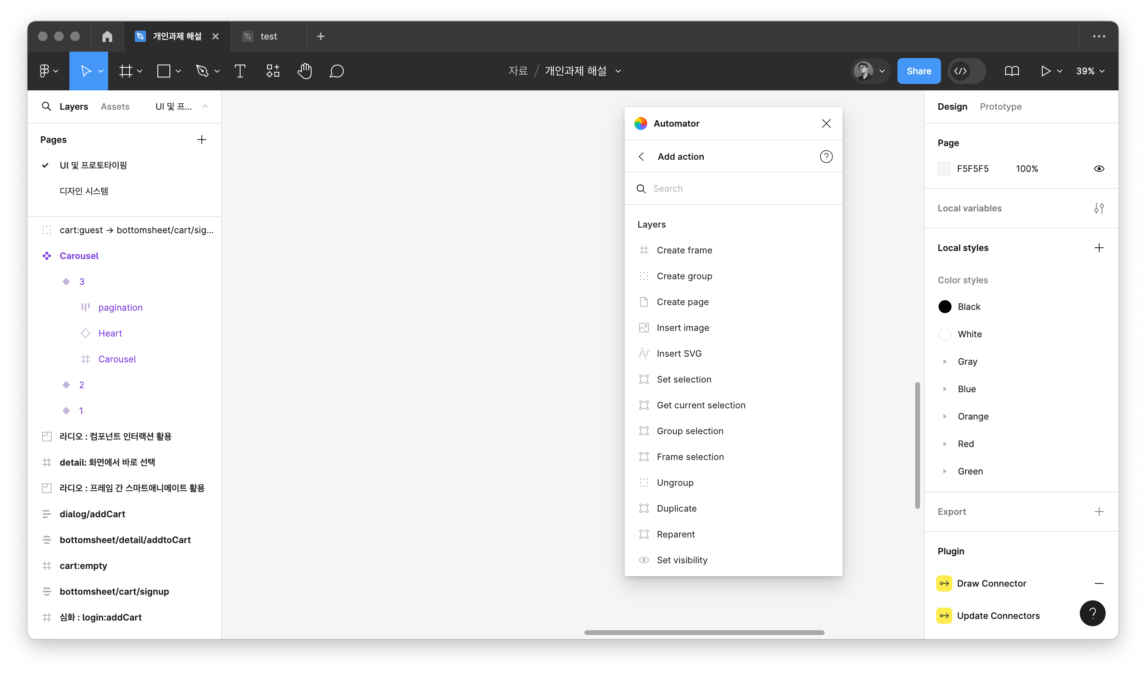
Task: Open the Libraries book icon
Action: tap(1011, 71)
